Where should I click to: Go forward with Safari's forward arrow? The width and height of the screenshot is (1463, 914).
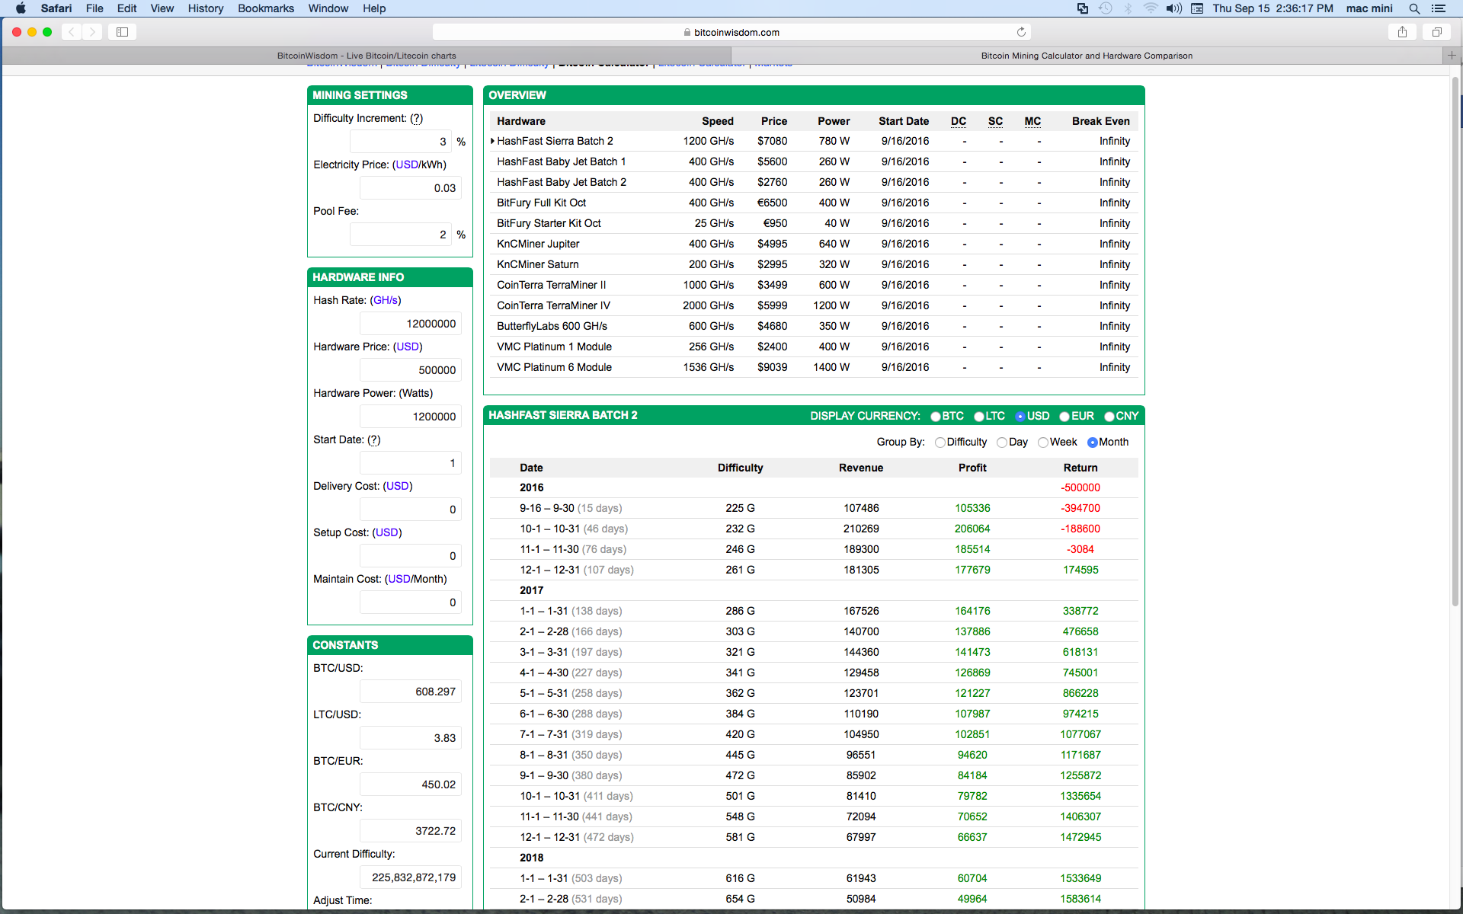click(92, 32)
